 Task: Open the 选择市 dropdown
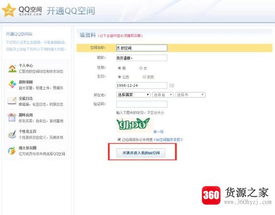tap(190, 95)
